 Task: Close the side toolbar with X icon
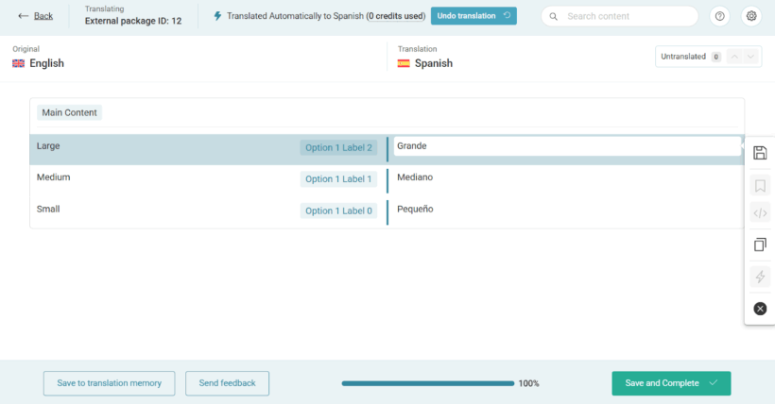point(760,309)
